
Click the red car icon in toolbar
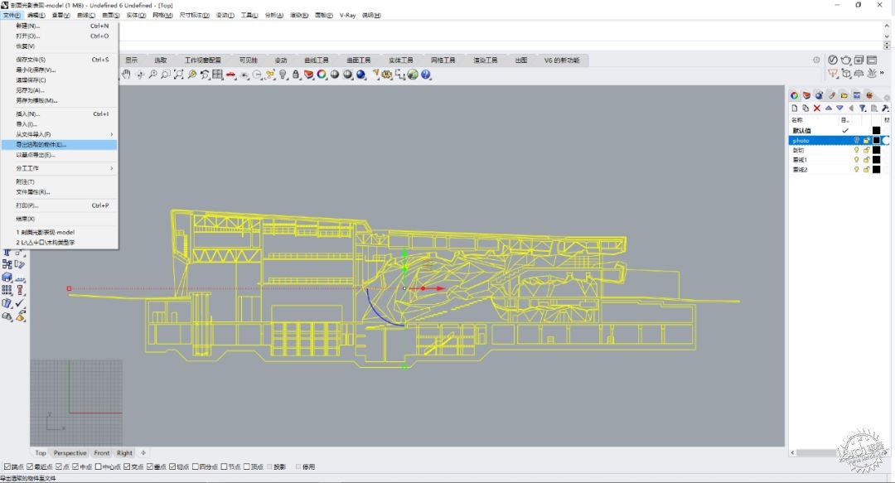230,75
